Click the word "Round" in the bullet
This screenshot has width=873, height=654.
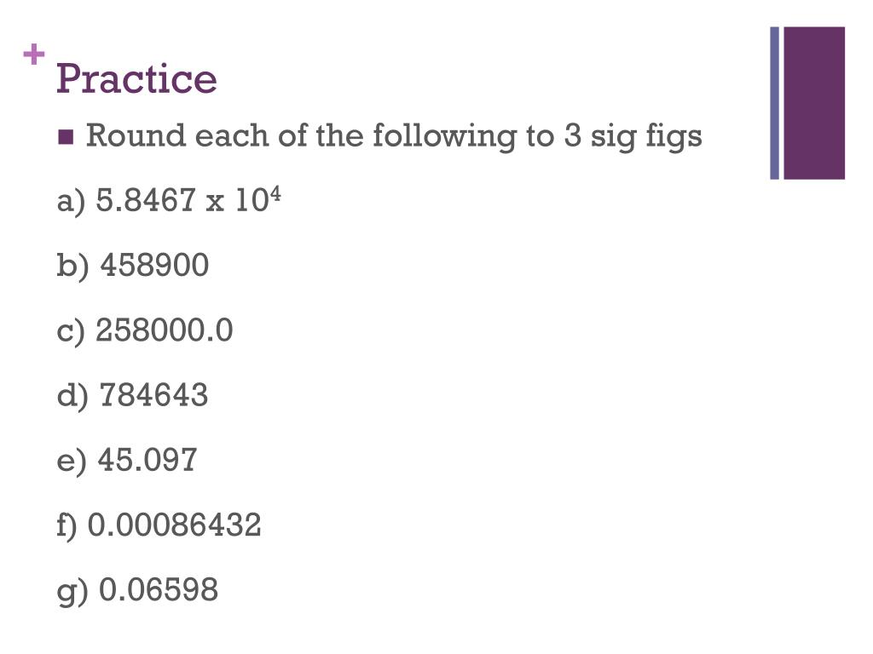[x=136, y=135]
